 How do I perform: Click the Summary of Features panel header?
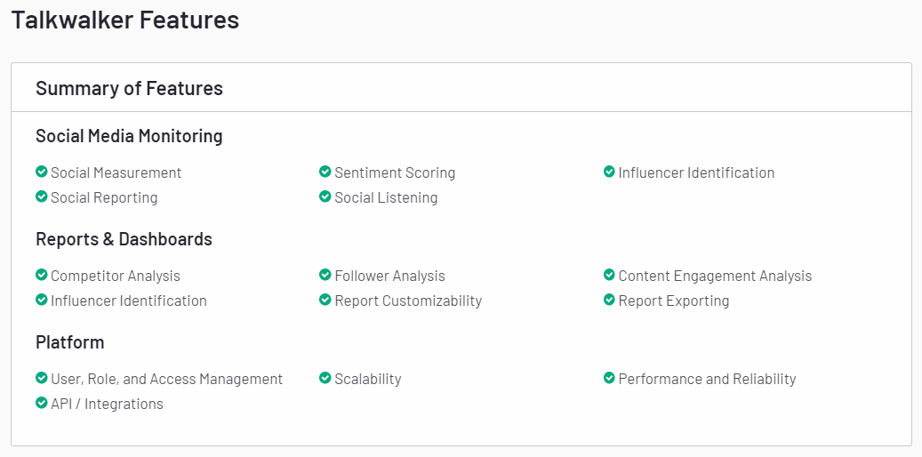point(129,88)
